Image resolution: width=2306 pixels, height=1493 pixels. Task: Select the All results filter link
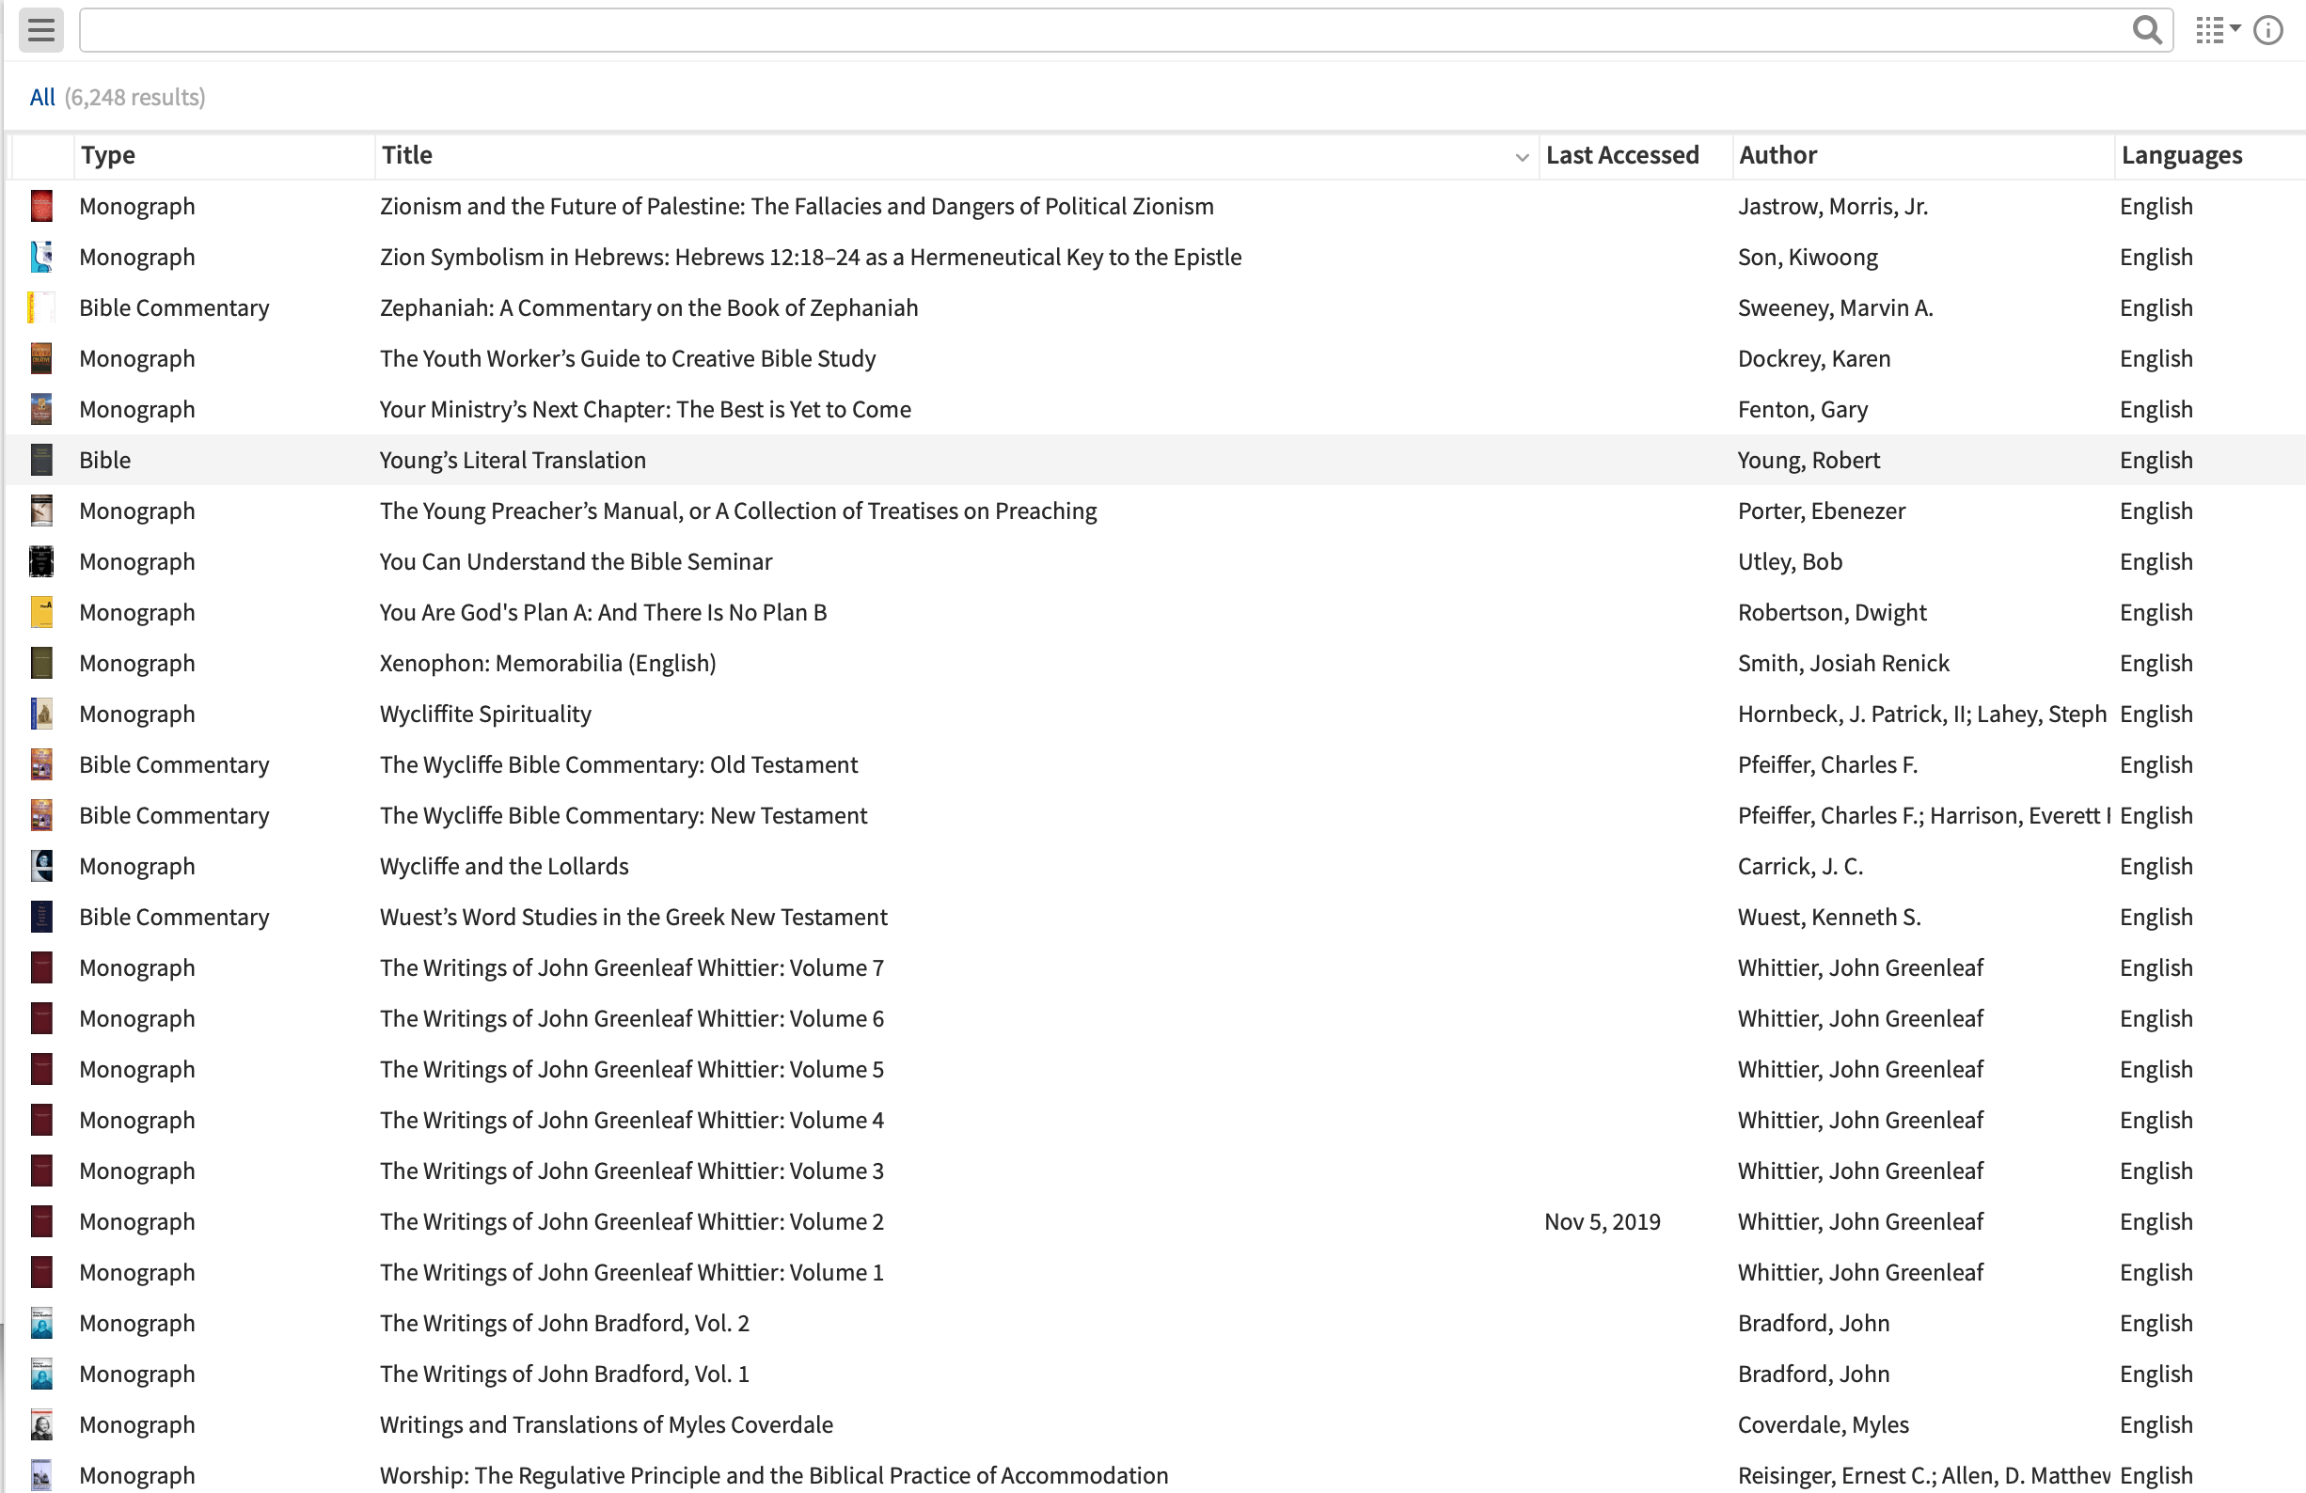(x=41, y=97)
